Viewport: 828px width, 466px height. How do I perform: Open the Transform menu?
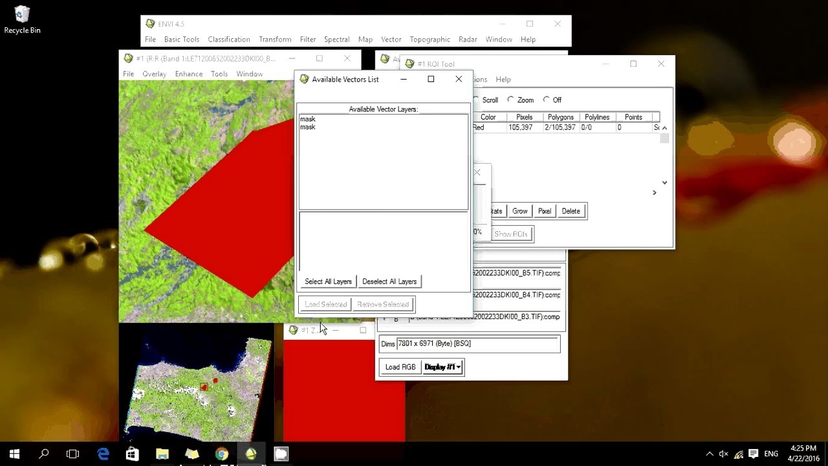pos(275,39)
